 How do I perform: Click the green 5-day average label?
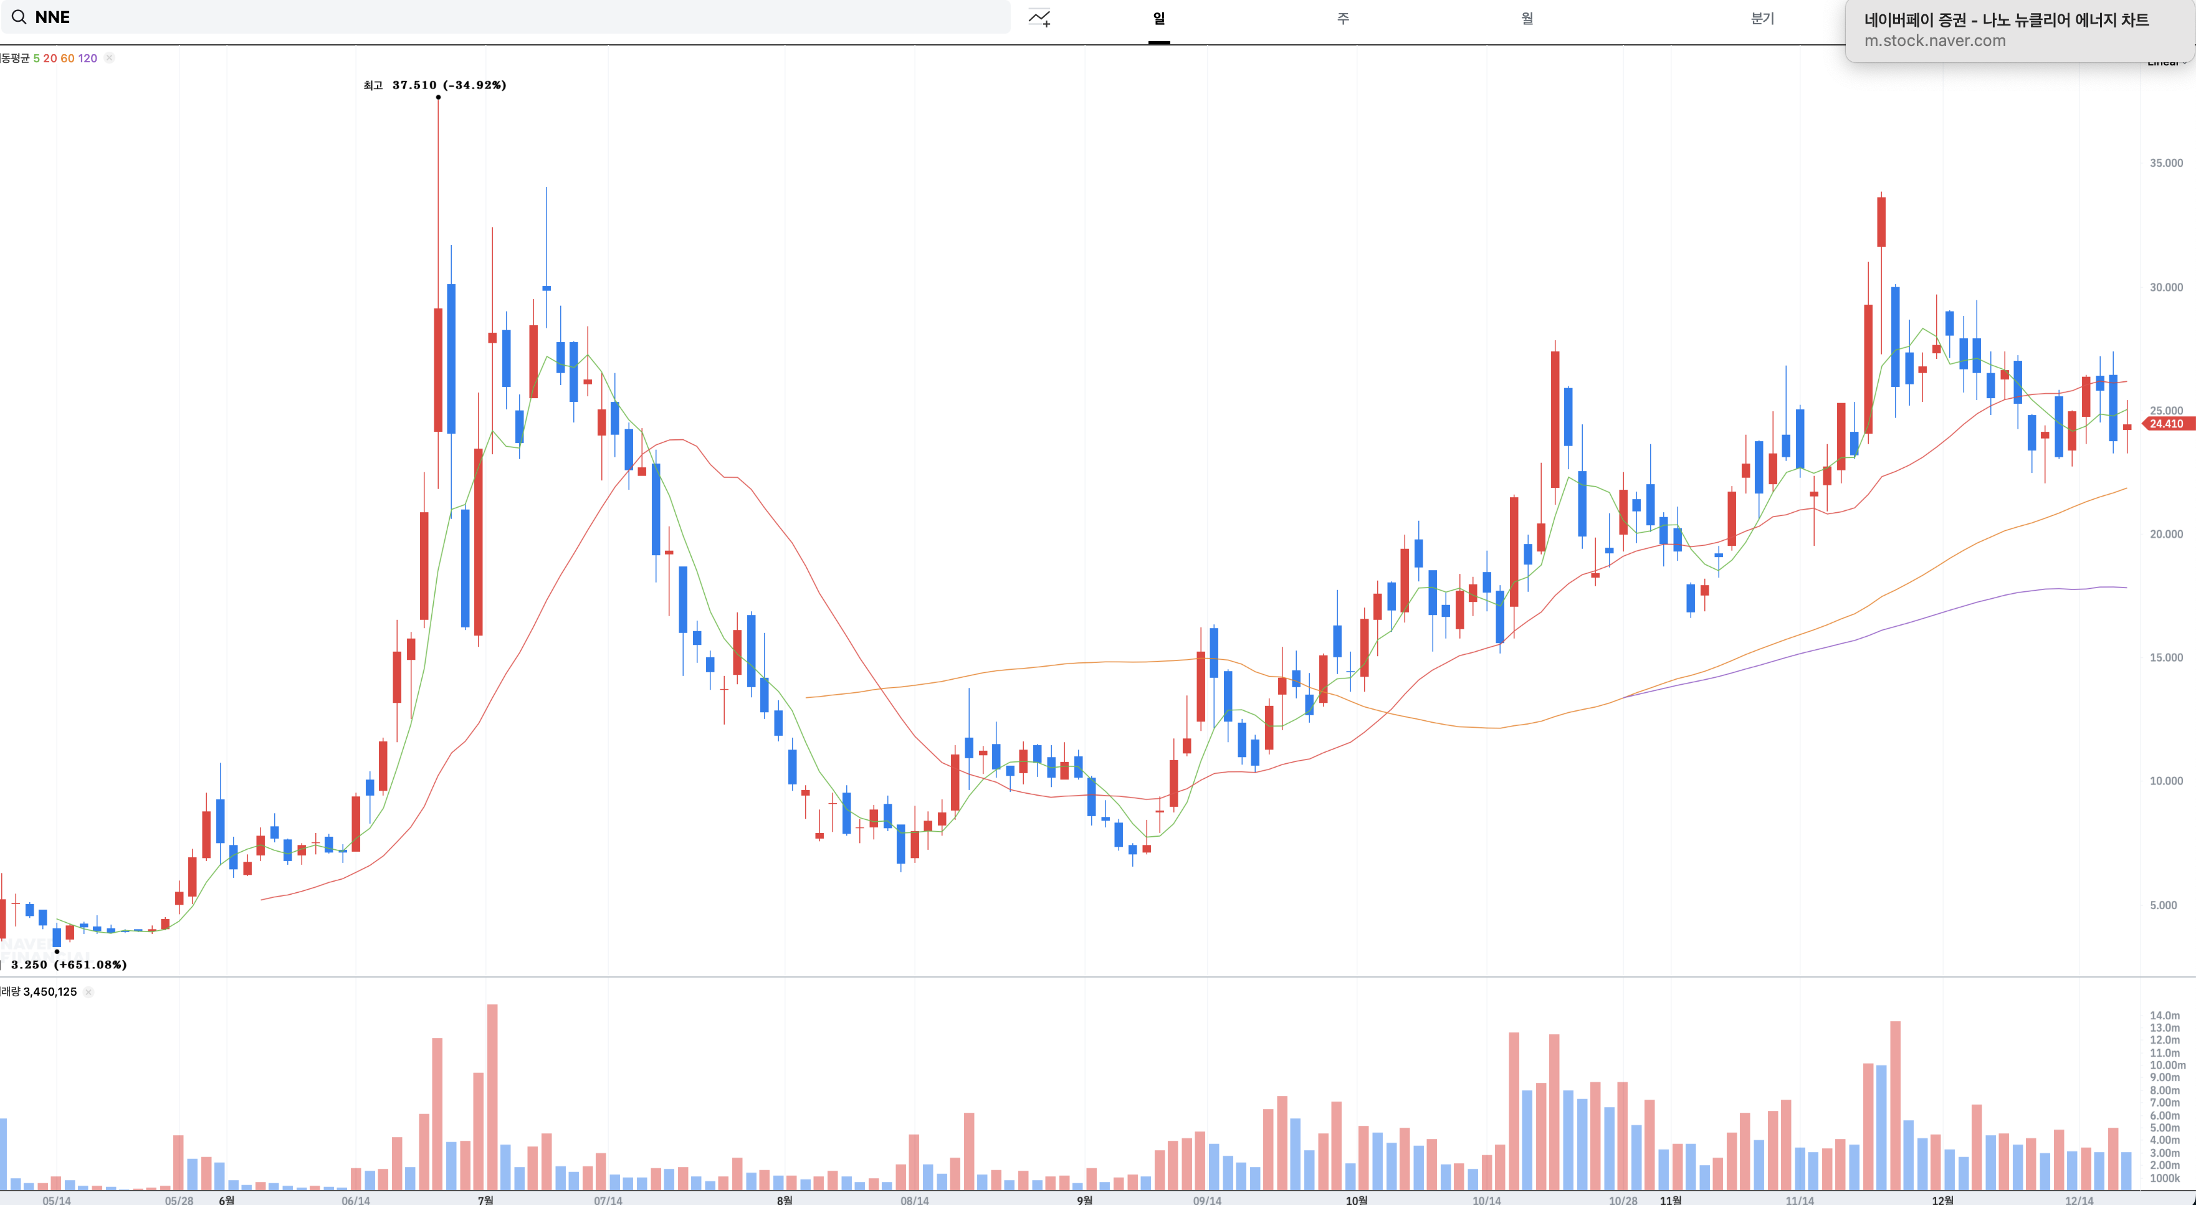pyautogui.click(x=37, y=58)
